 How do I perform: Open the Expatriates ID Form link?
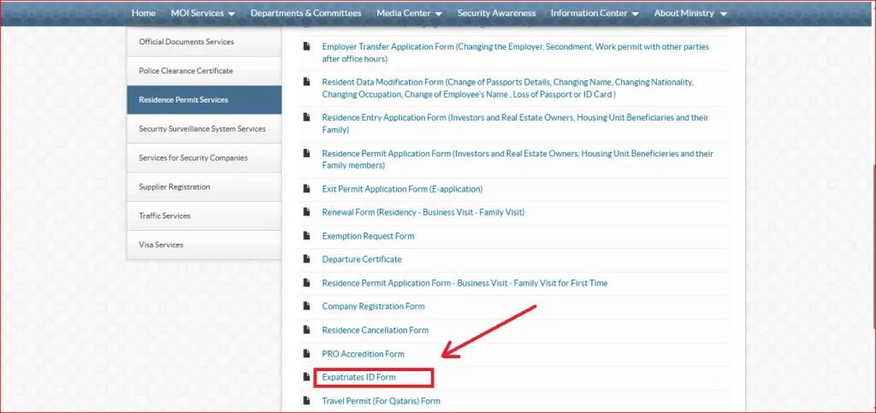point(358,377)
